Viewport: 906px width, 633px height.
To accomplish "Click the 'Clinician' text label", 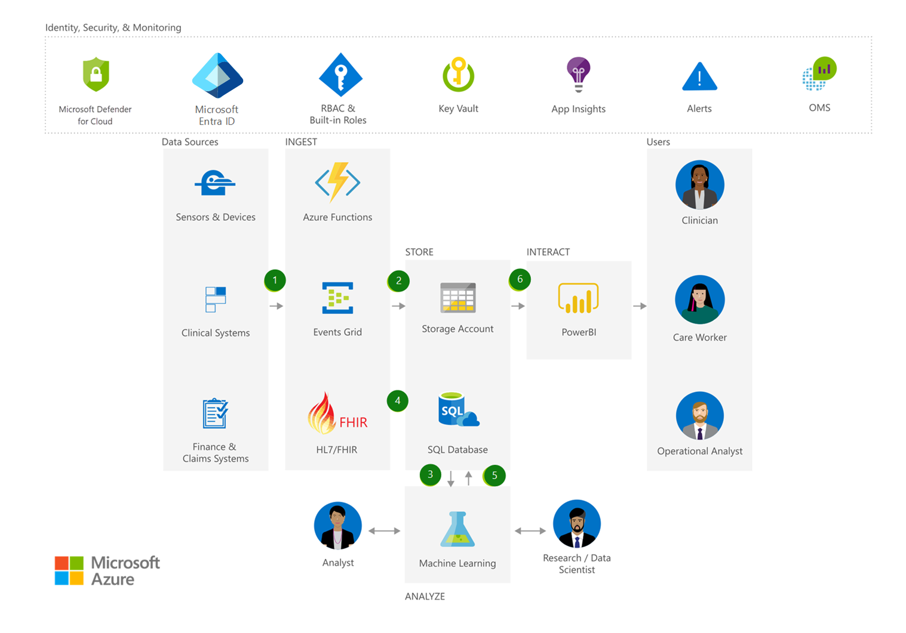I will pyautogui.click(x=700, y=220).
